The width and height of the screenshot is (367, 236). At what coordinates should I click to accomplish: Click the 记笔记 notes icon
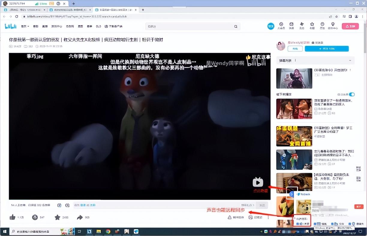pos(251,217)
